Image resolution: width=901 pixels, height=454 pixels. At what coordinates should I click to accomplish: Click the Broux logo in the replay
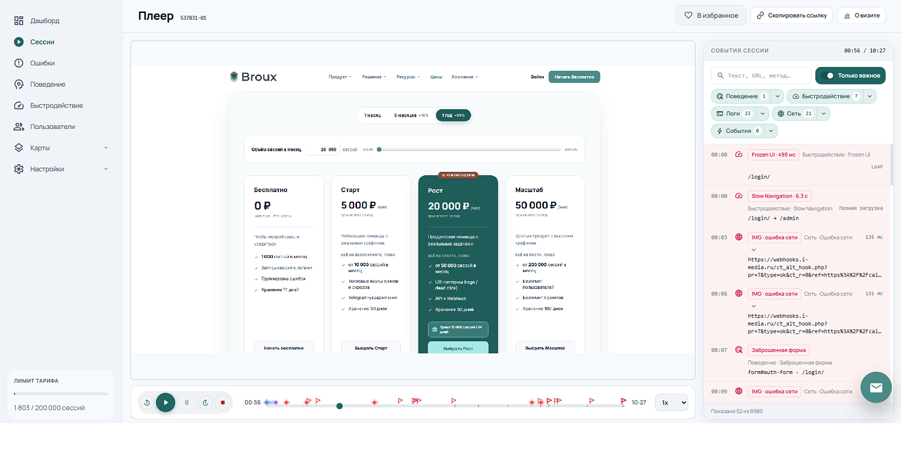pyautogui.click(x=253, y=77)
